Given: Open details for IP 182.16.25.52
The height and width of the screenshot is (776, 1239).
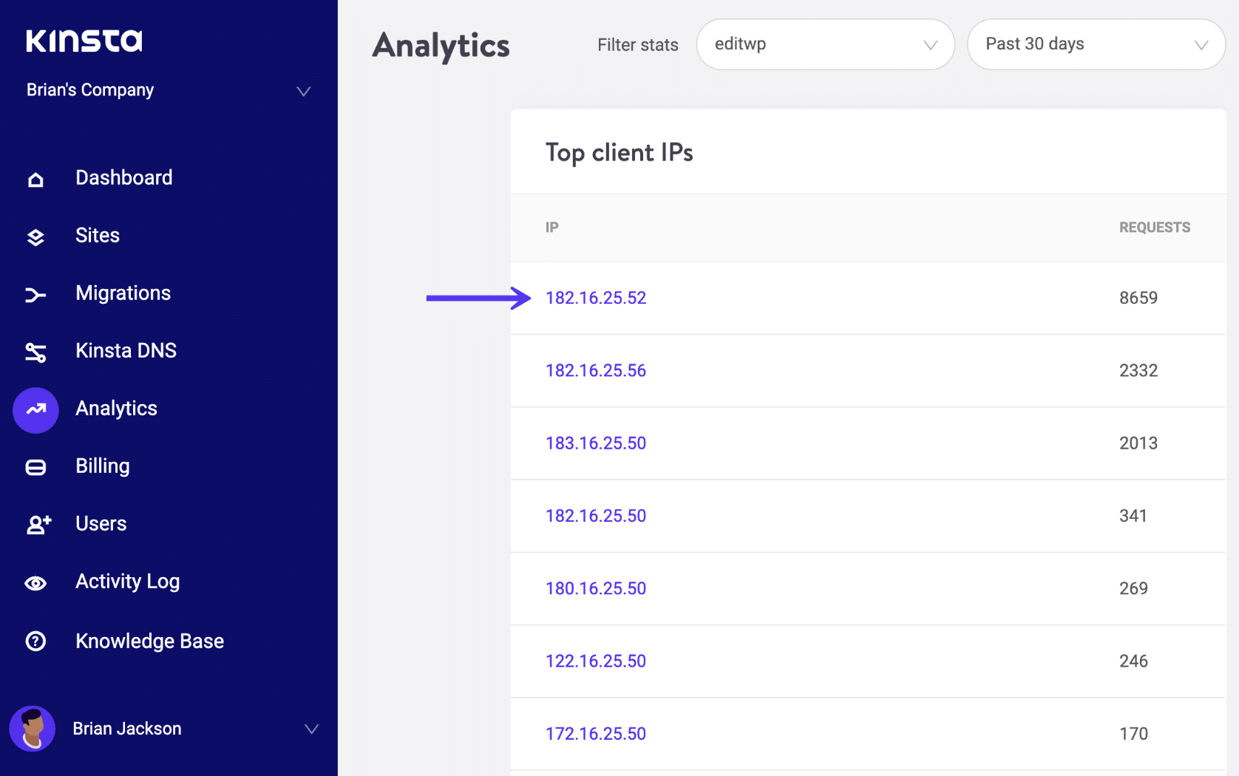Looking at the screenshot, I should 595,298.
